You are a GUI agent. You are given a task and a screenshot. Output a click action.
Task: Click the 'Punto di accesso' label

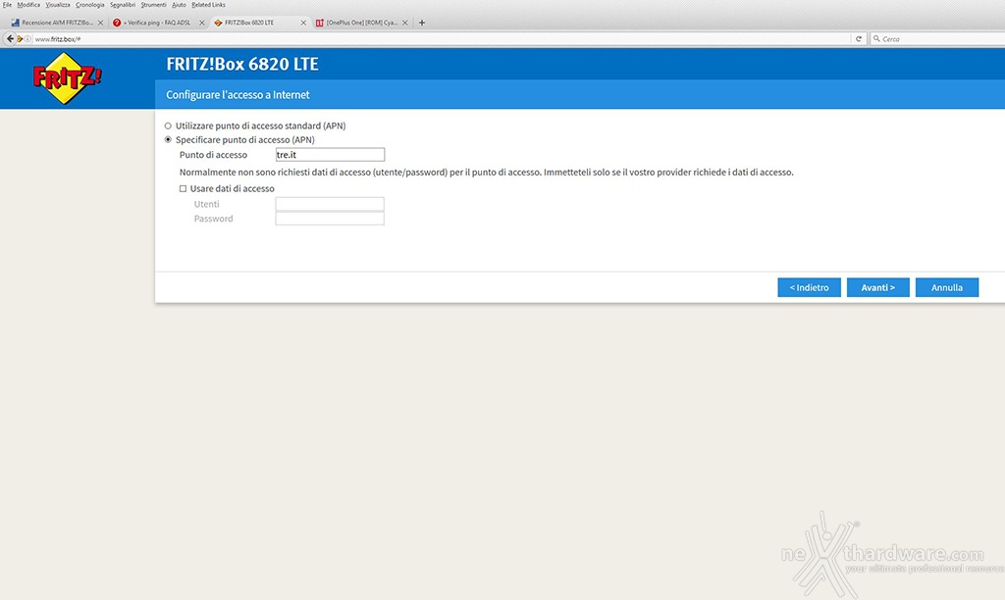pyautogui.click(x=213, y=155)
